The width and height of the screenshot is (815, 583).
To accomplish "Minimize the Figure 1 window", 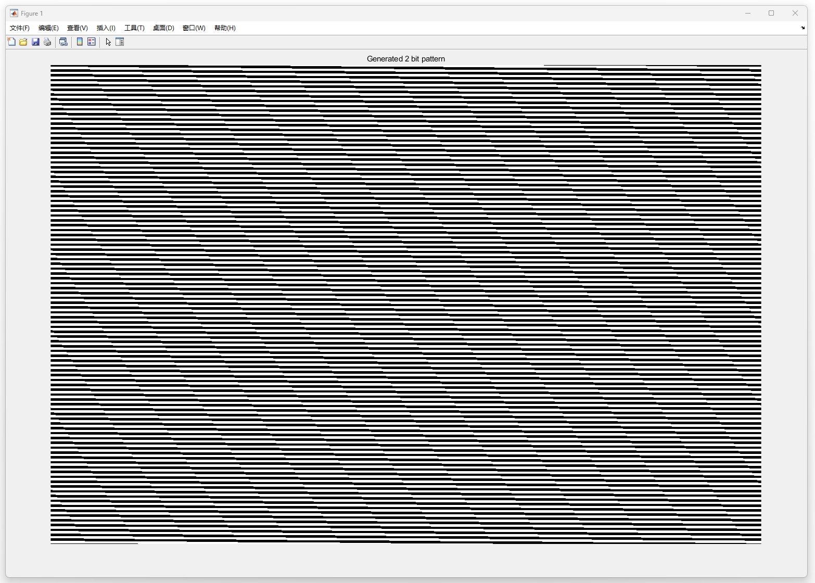I will tap(748, 13).
